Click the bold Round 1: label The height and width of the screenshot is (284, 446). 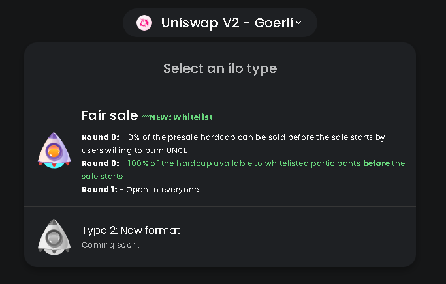(99, 190)
